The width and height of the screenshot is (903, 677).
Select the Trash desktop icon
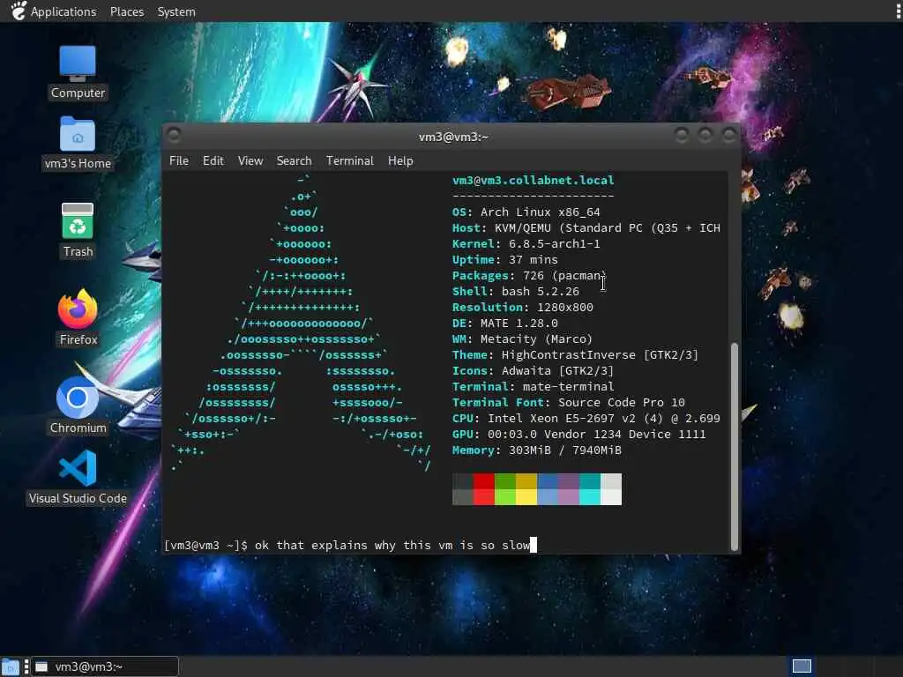pyautogui.click(x=78, y=230)
